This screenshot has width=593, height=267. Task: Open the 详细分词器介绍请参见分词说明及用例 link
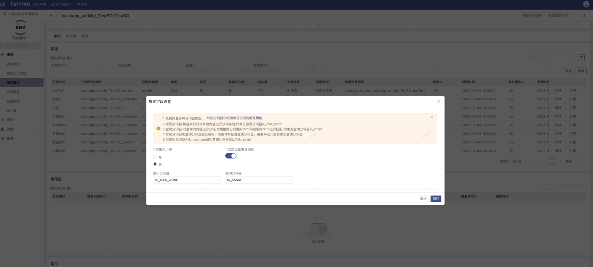click(234, 118)
